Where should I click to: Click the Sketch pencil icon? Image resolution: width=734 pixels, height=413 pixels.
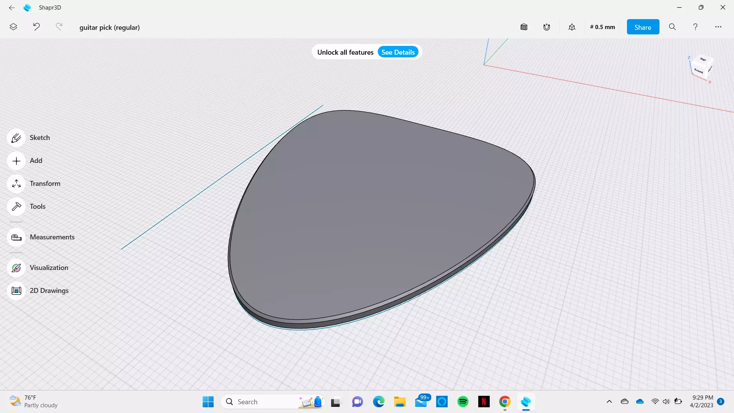(x=16, y=138)
